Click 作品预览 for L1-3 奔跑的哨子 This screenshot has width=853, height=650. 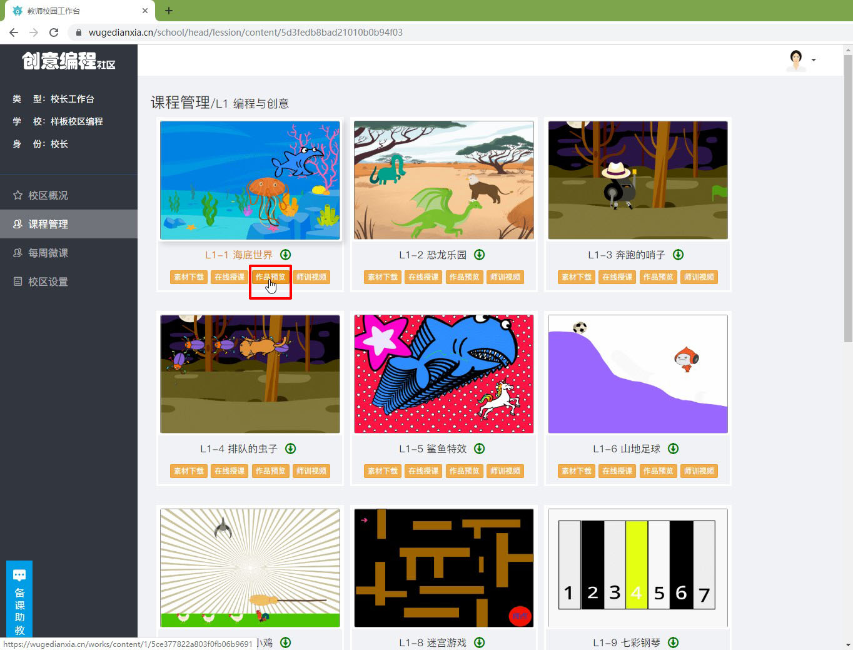point(658,277)
